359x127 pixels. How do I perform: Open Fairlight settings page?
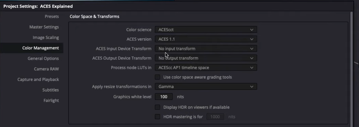pyautogui.click(x=51, y=100)
